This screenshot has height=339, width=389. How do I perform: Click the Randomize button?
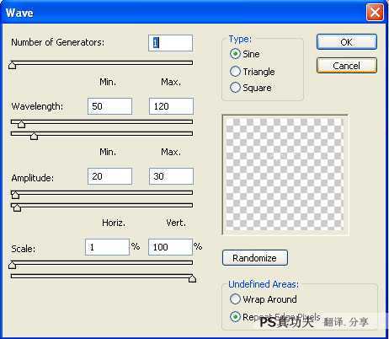(255, 258)
